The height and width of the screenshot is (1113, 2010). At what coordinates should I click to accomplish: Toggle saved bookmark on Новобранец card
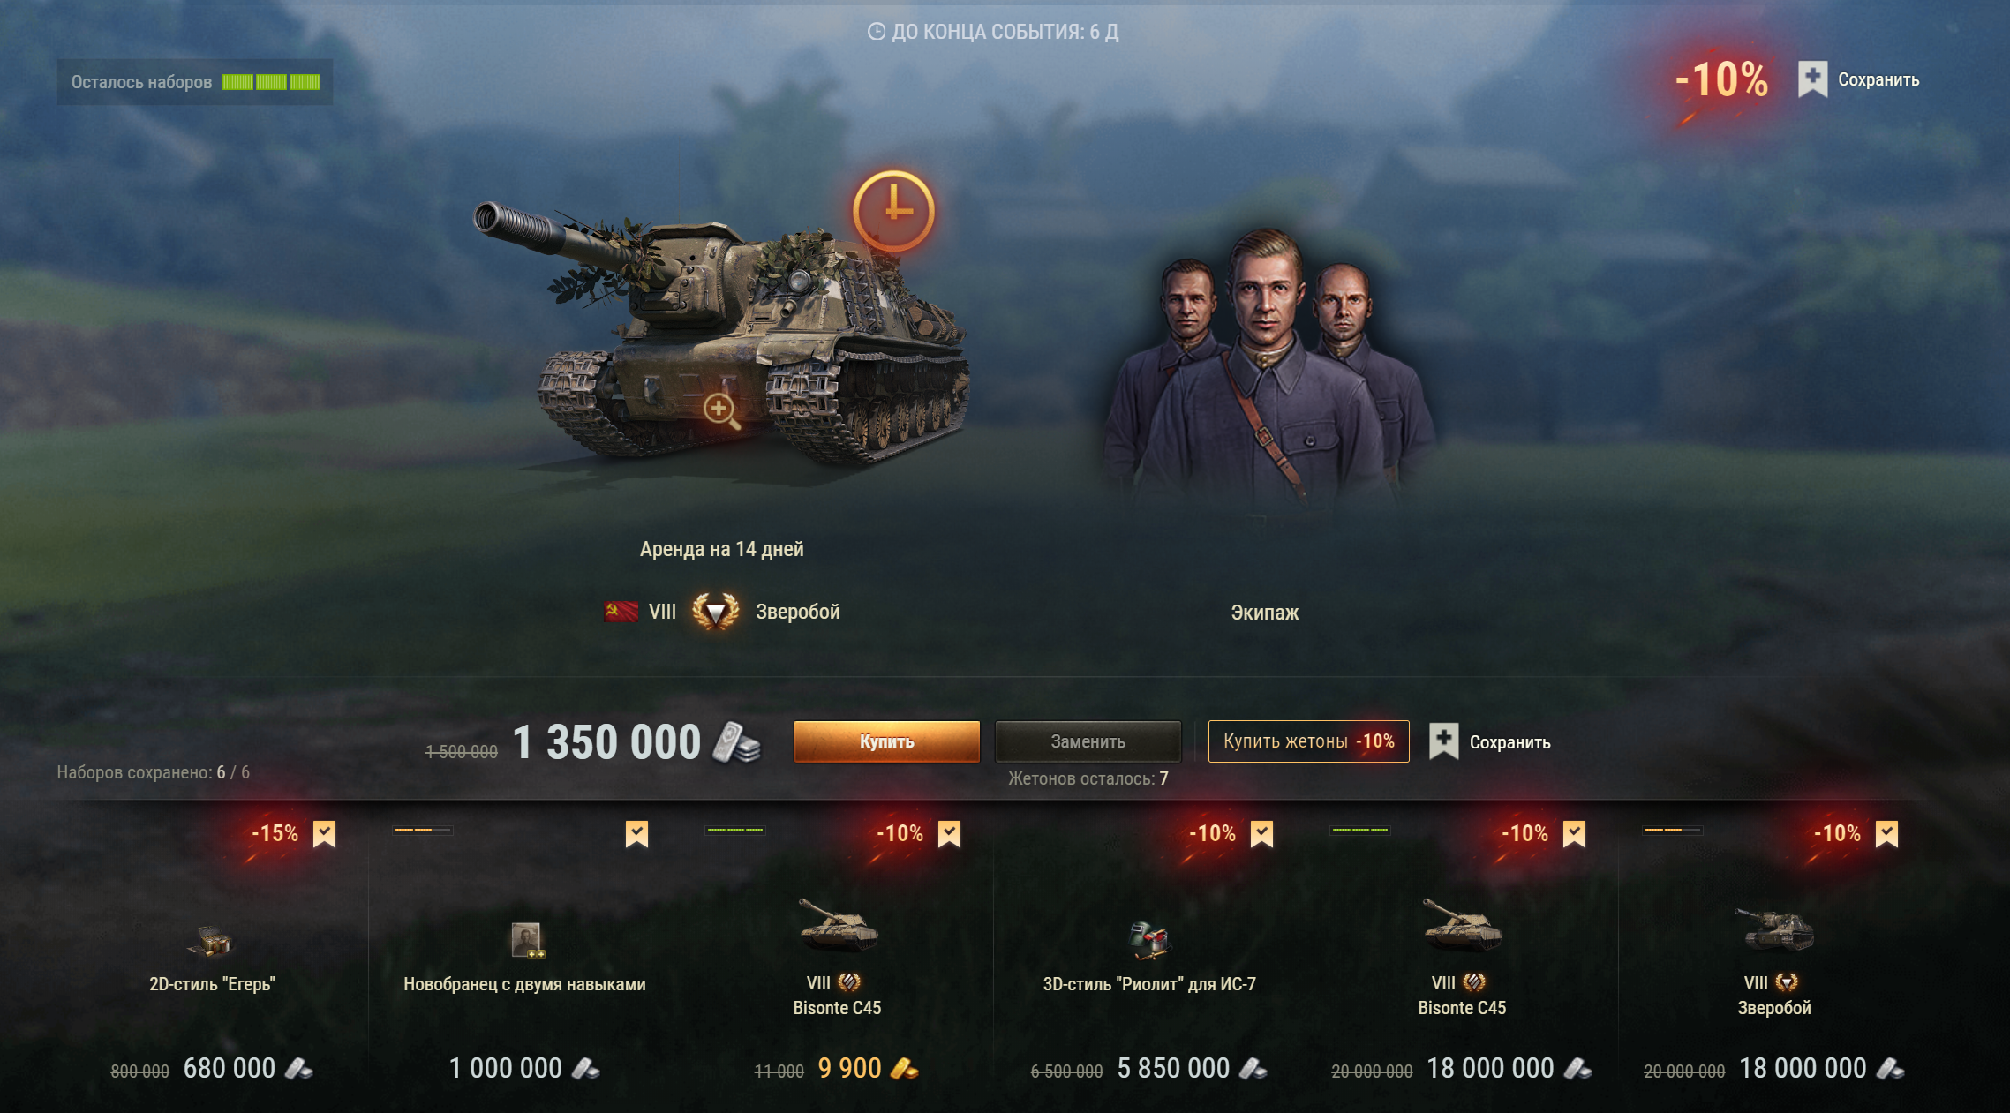coord(636,834)
